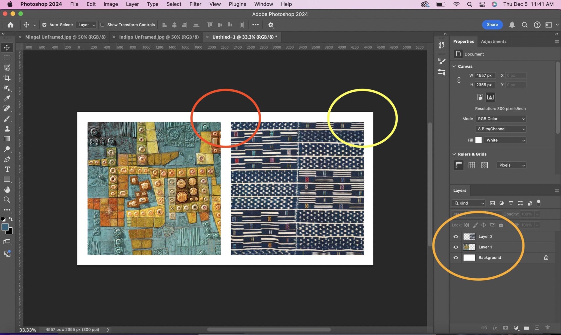
Task: Select the Gradient tool
Action: (7, 139)
